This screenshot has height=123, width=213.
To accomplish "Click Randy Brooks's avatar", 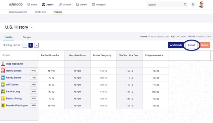I will tap(3, 77).
